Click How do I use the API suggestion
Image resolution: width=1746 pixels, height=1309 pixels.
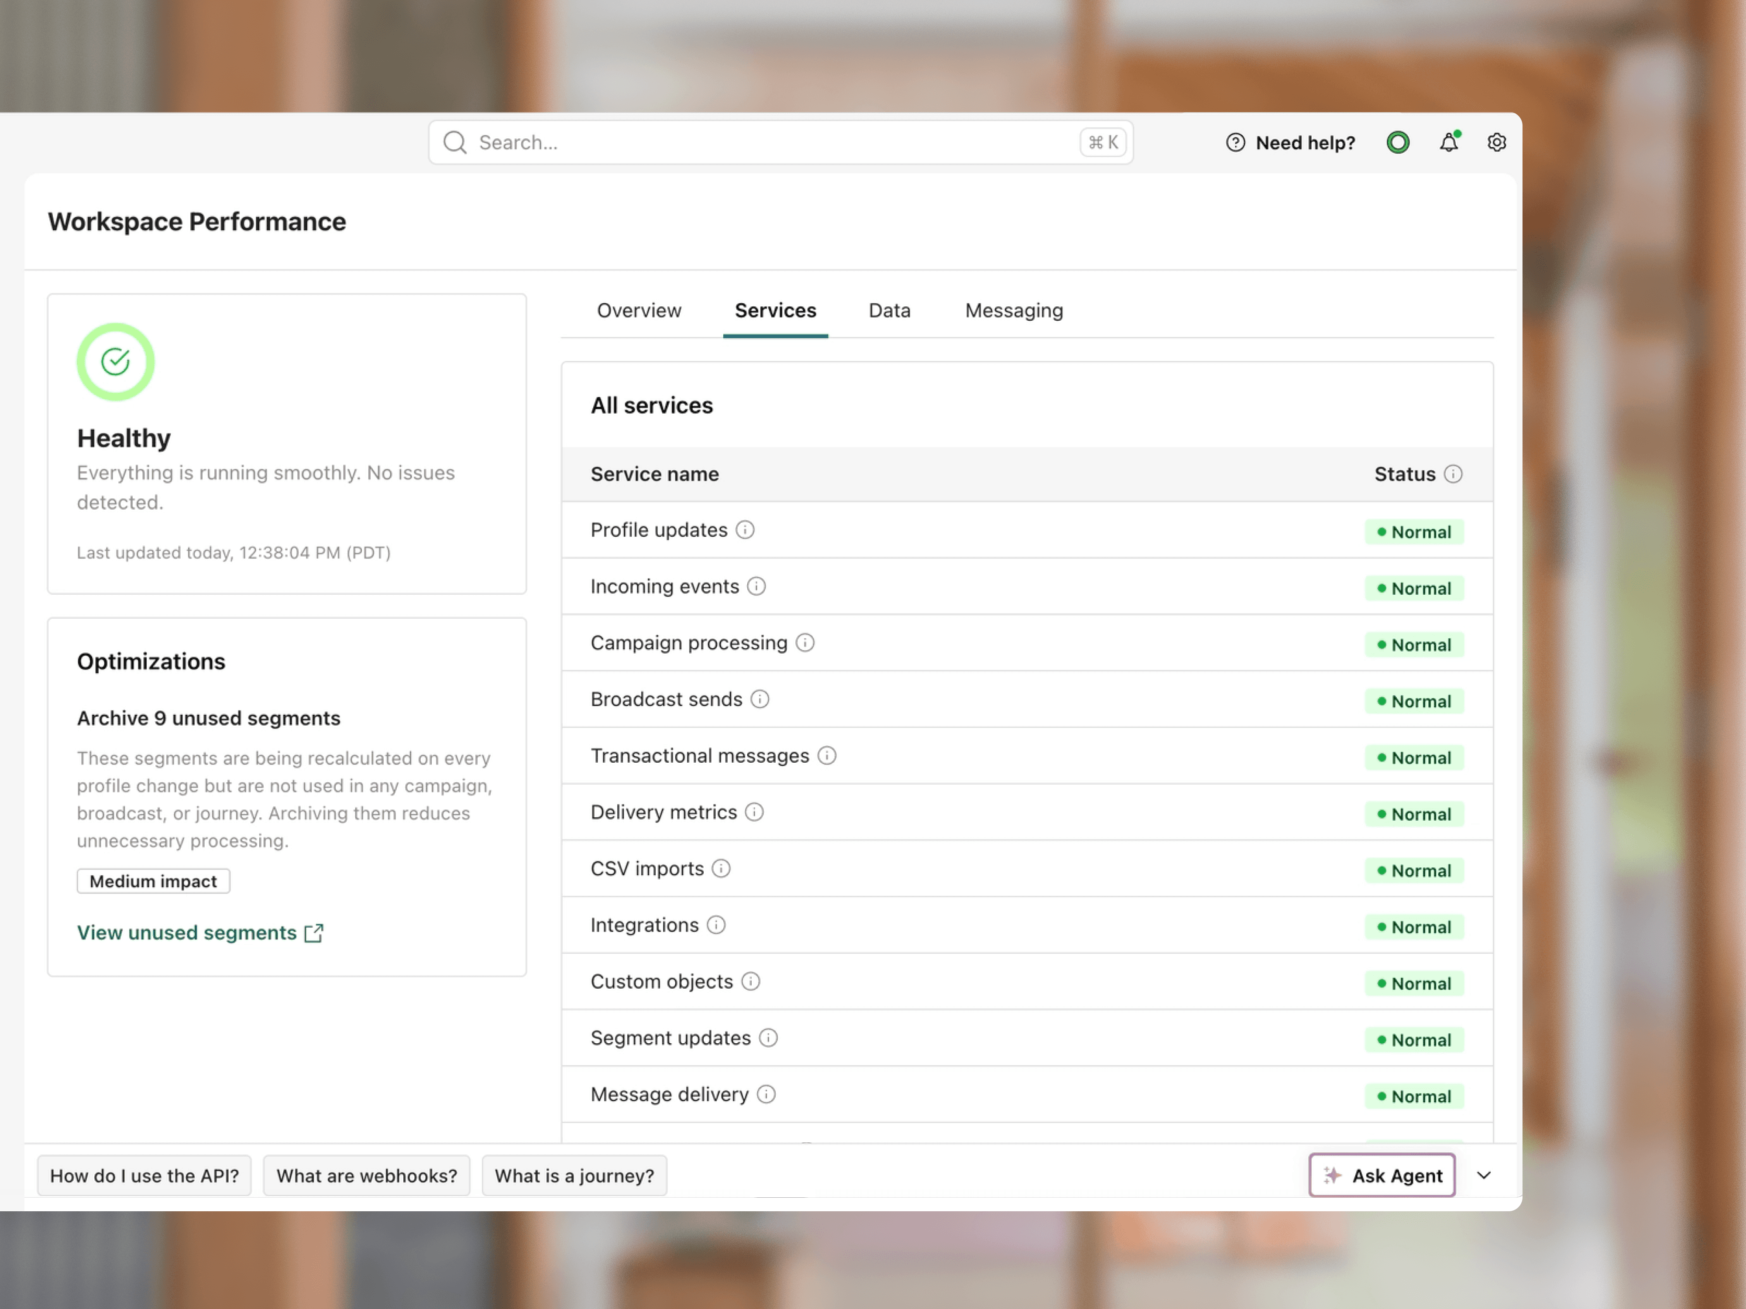tap(144, 1175)
